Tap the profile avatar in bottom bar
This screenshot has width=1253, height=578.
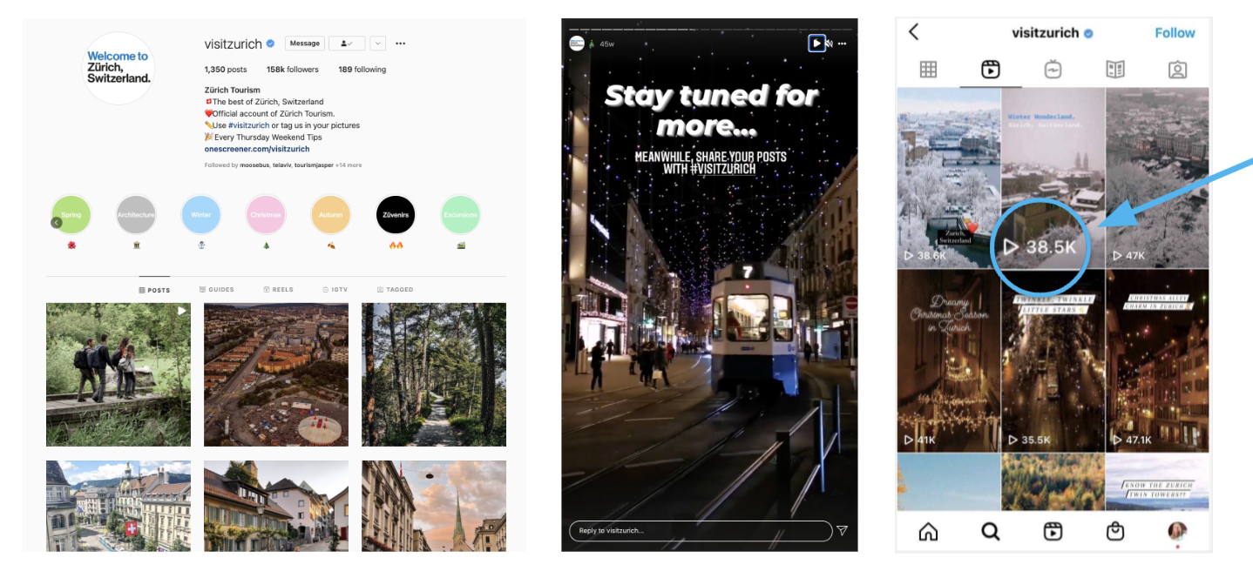point(1177,531)
